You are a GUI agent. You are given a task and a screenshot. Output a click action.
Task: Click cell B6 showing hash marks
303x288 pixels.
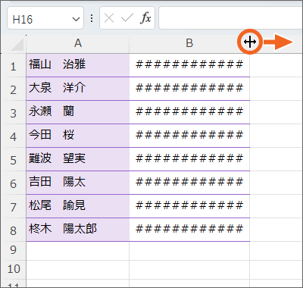tap(189, 183)
